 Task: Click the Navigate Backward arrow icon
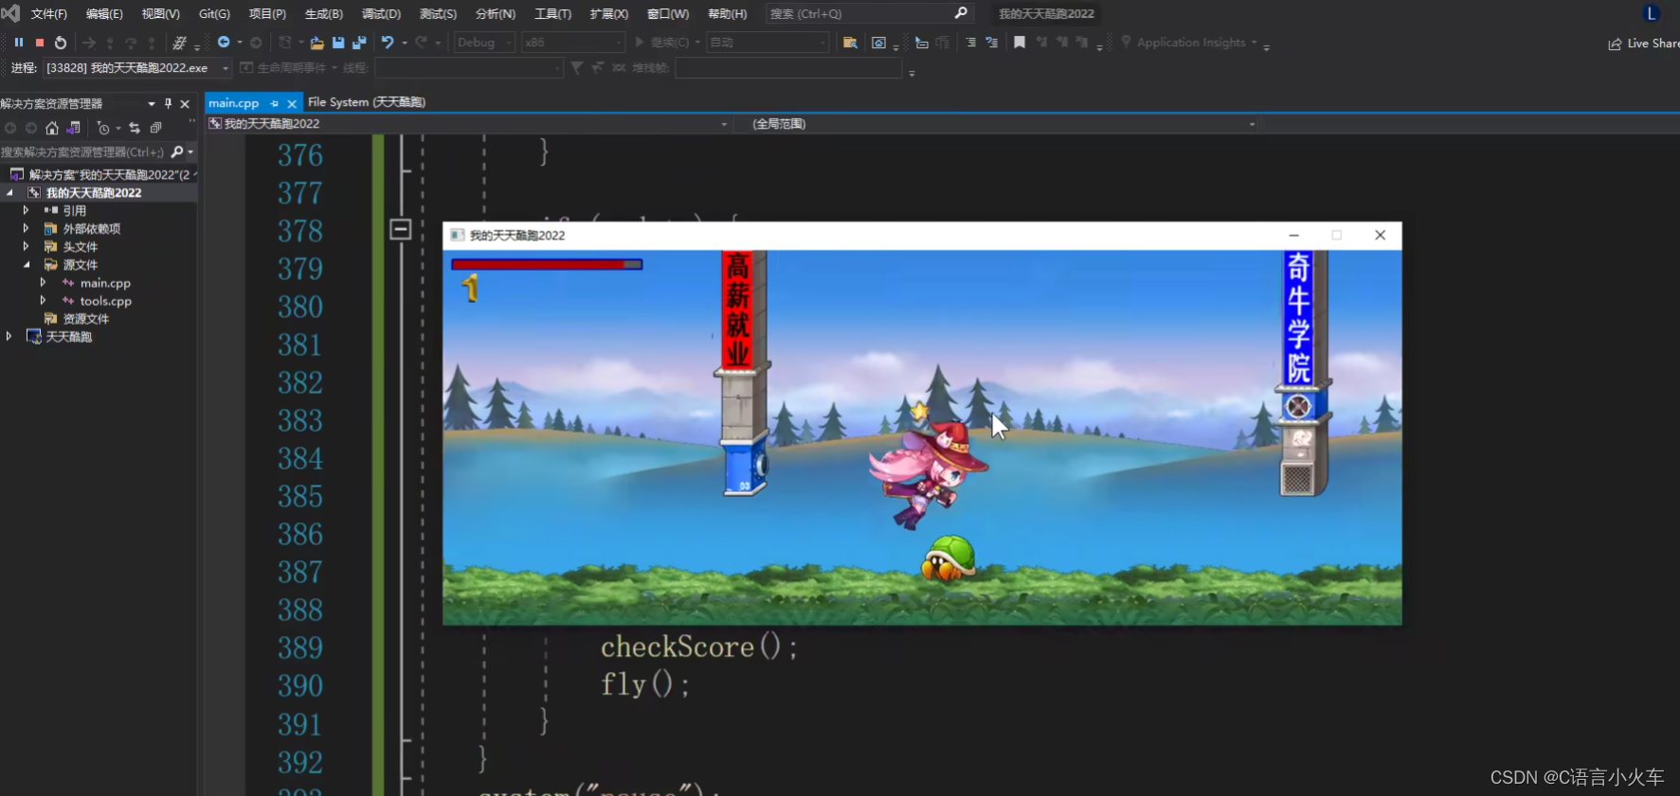[x=224, y=43]
